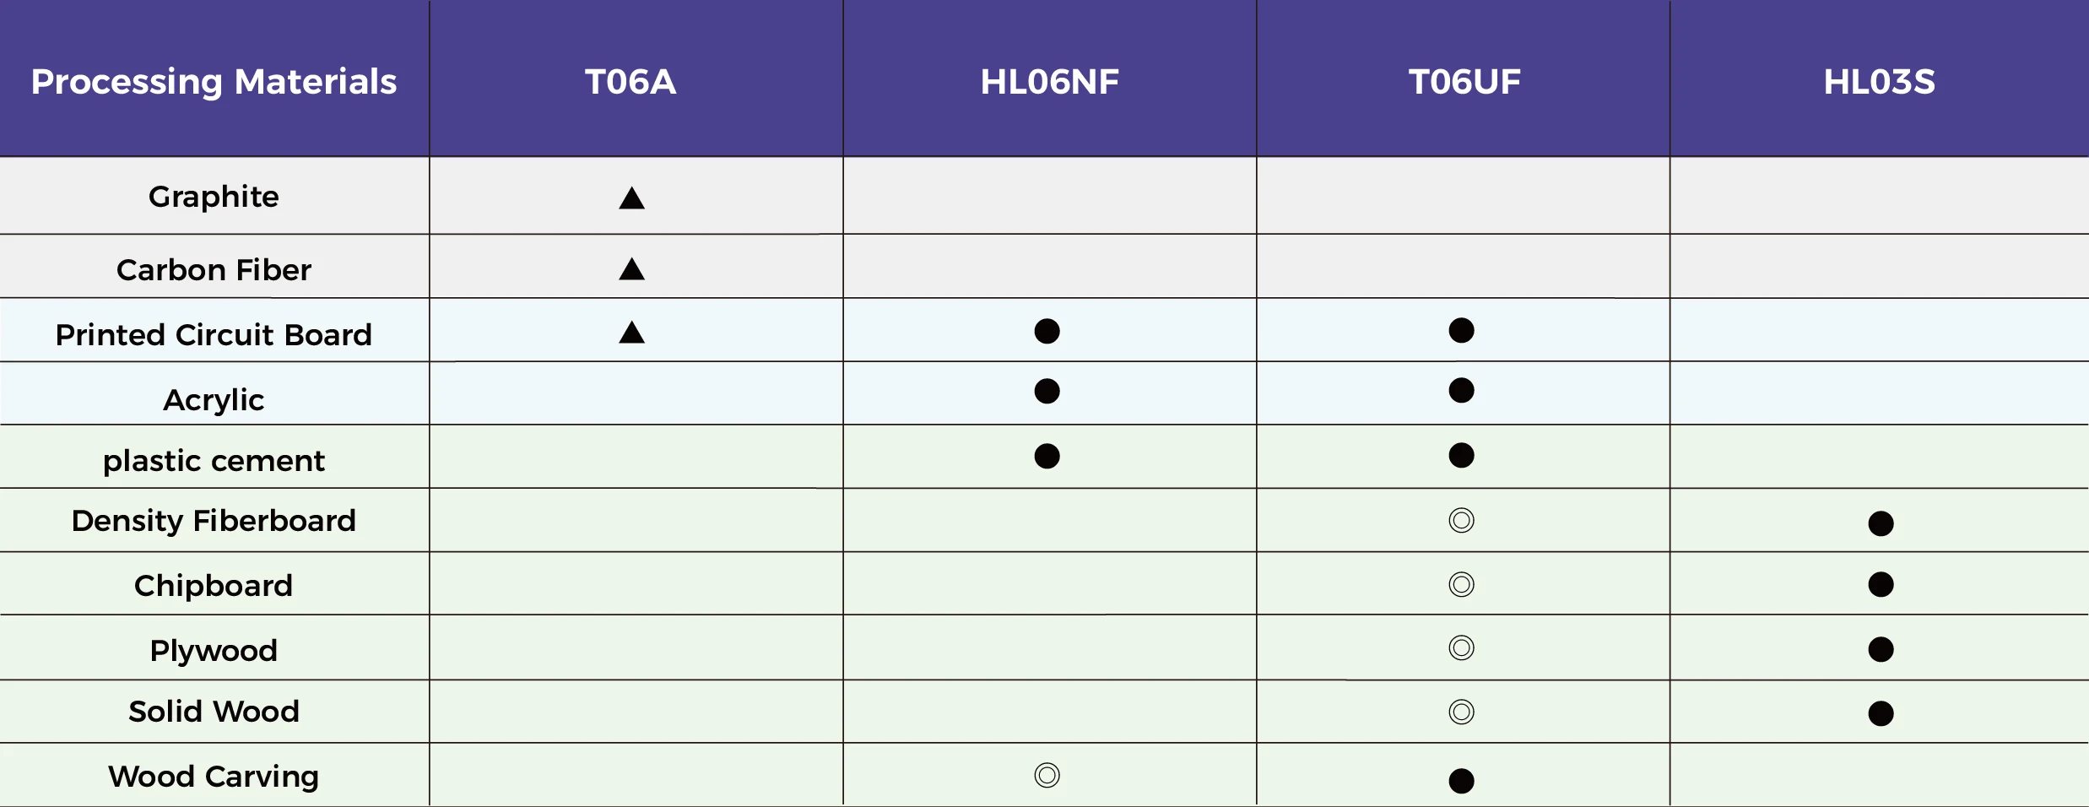Image resolution: width=2089 pixels, height=807 pixels.
Task: Select the Printed Circuit Board triangle under T06A
Action: pyautogui.click(x=631, y=333)
